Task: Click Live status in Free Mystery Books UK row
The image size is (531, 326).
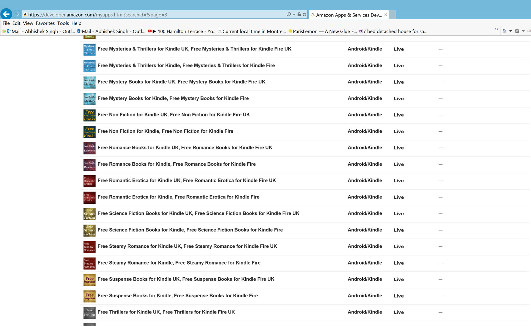Action: coord(399,82)
